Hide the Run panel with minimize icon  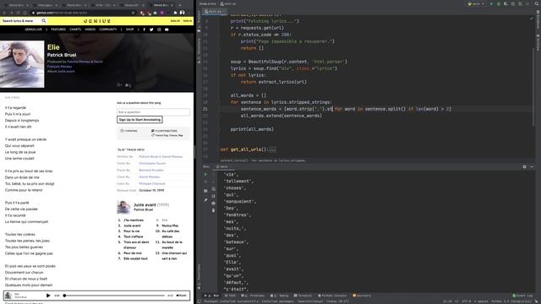[532, 167]
